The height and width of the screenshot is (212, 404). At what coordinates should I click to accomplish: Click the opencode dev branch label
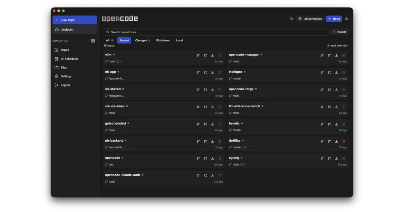click(109, 165)
